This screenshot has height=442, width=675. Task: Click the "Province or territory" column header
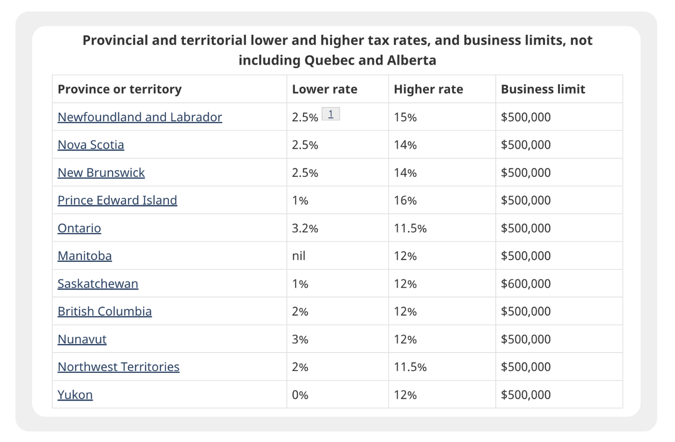pyautogui.click(x=119, y=89)
